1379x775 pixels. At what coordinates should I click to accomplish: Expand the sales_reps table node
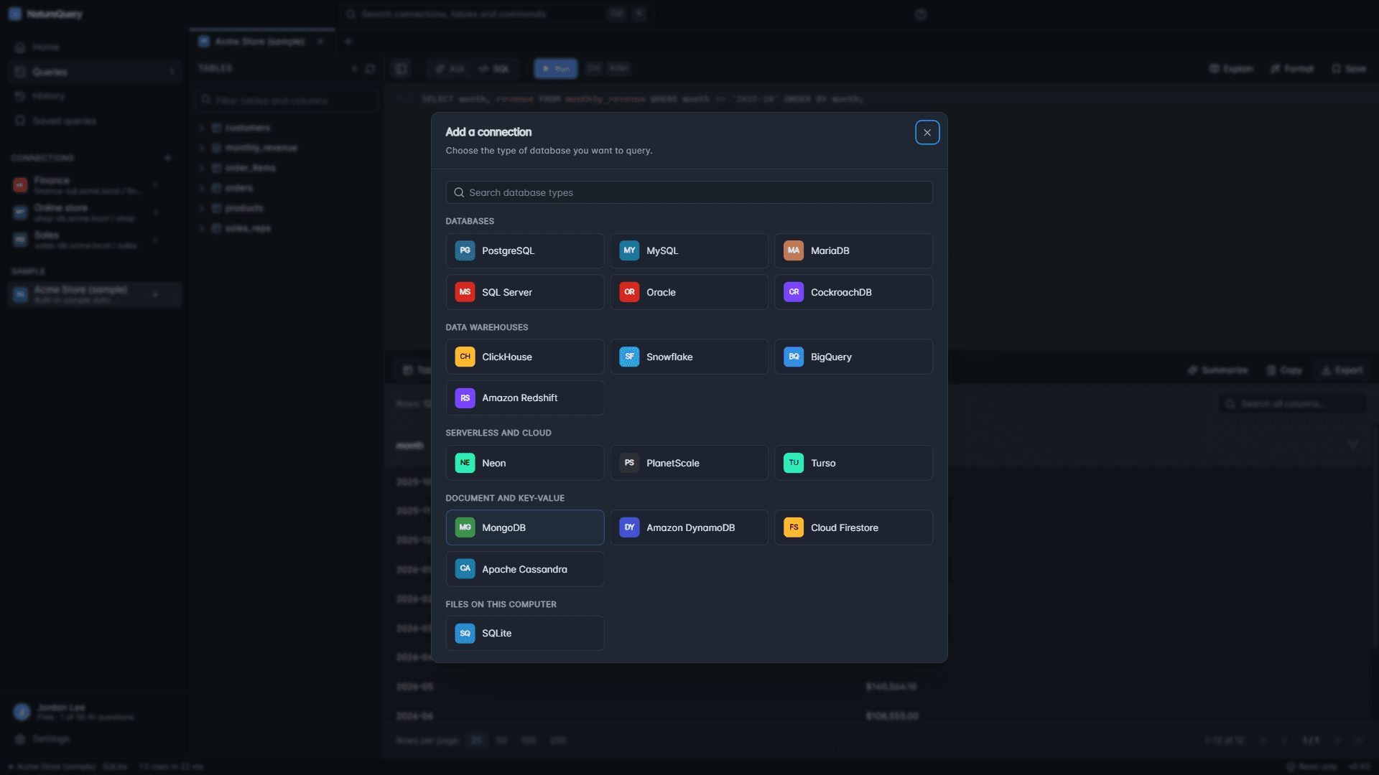203,228
